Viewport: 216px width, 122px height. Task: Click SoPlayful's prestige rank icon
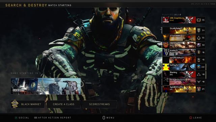(198, 67)
